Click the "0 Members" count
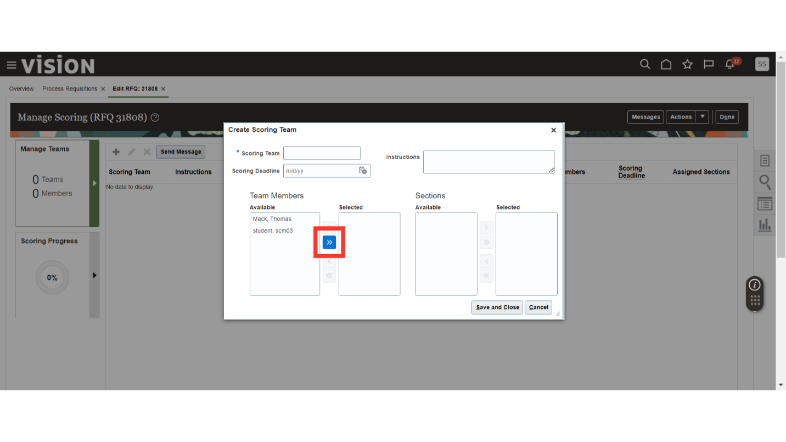Viewport: 786px width, 442px height. [52, 193]
